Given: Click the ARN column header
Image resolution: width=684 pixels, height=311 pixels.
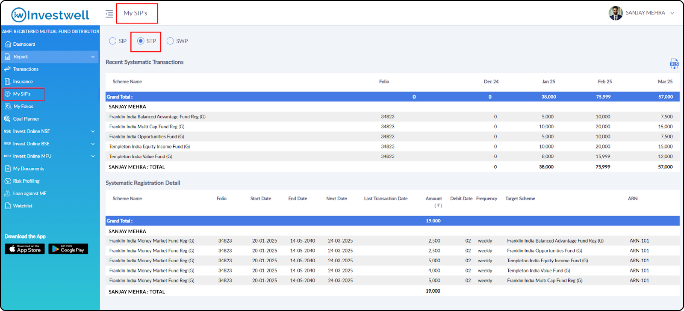Looking at the screenshot, I should [x=633, y=198].
